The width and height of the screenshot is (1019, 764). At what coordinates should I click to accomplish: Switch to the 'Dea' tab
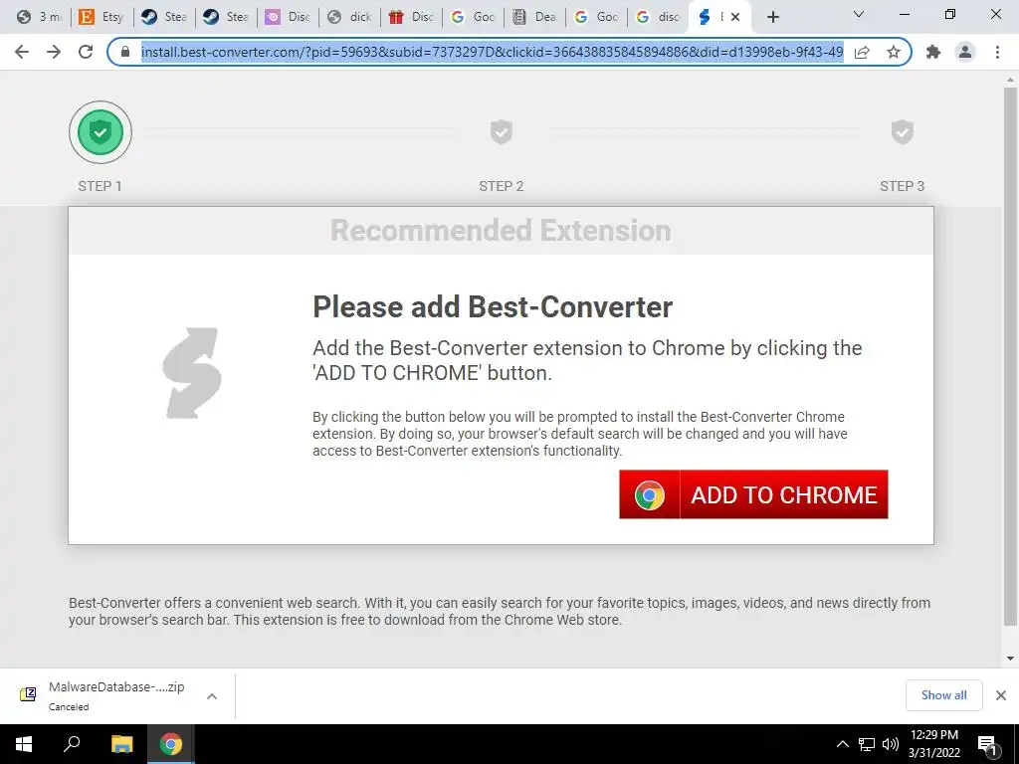click(534, 17)
